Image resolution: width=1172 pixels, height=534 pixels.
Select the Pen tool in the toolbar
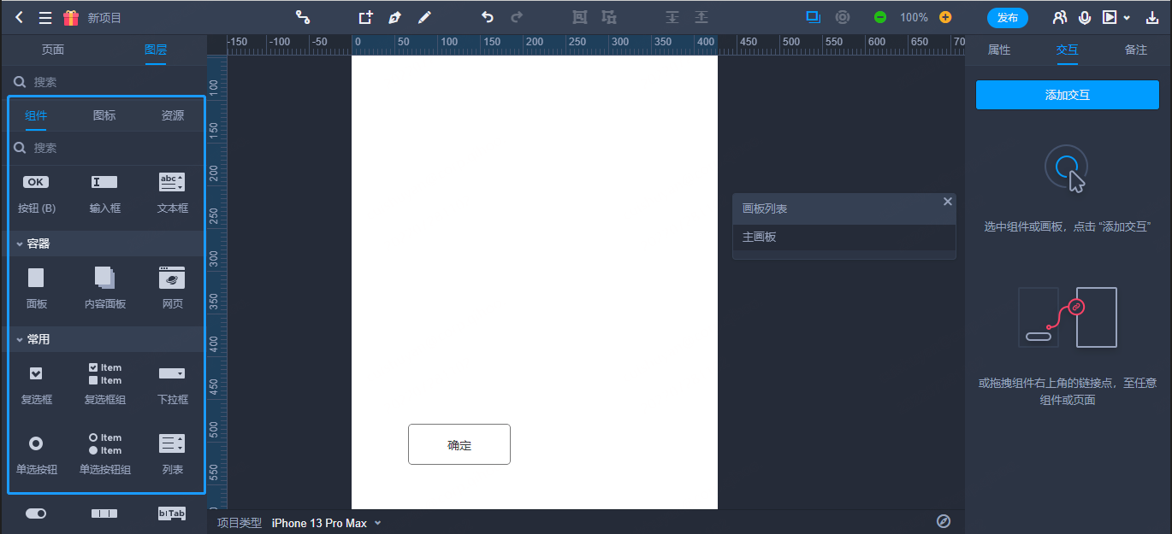pos(394,17)
